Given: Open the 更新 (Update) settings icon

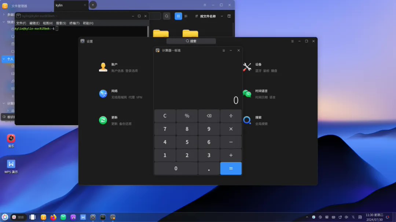Looking at the screenshot, I should pos(103,120).
